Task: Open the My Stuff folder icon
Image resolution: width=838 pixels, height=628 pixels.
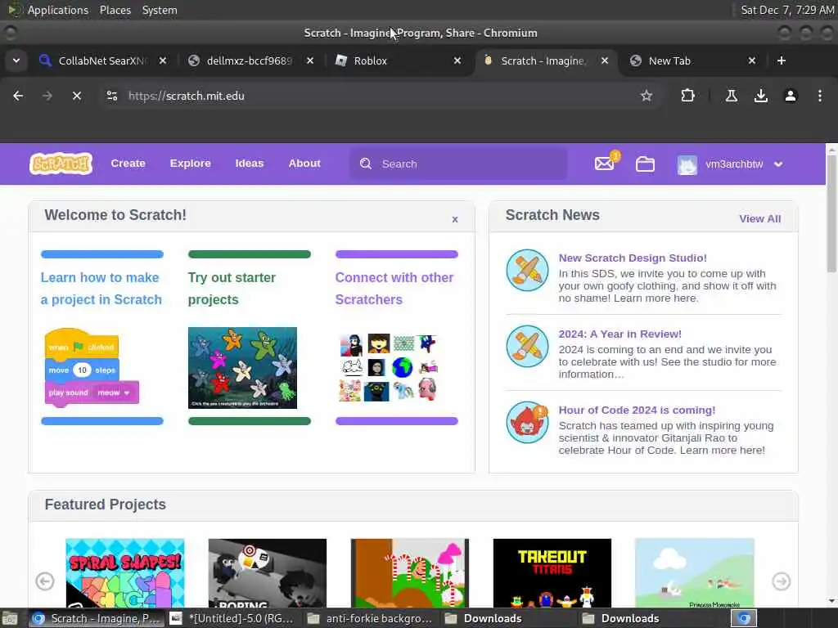Action: [645, 164]
